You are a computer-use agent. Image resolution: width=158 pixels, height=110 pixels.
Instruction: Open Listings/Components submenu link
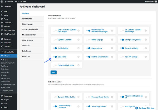click(x=8, y=63)
